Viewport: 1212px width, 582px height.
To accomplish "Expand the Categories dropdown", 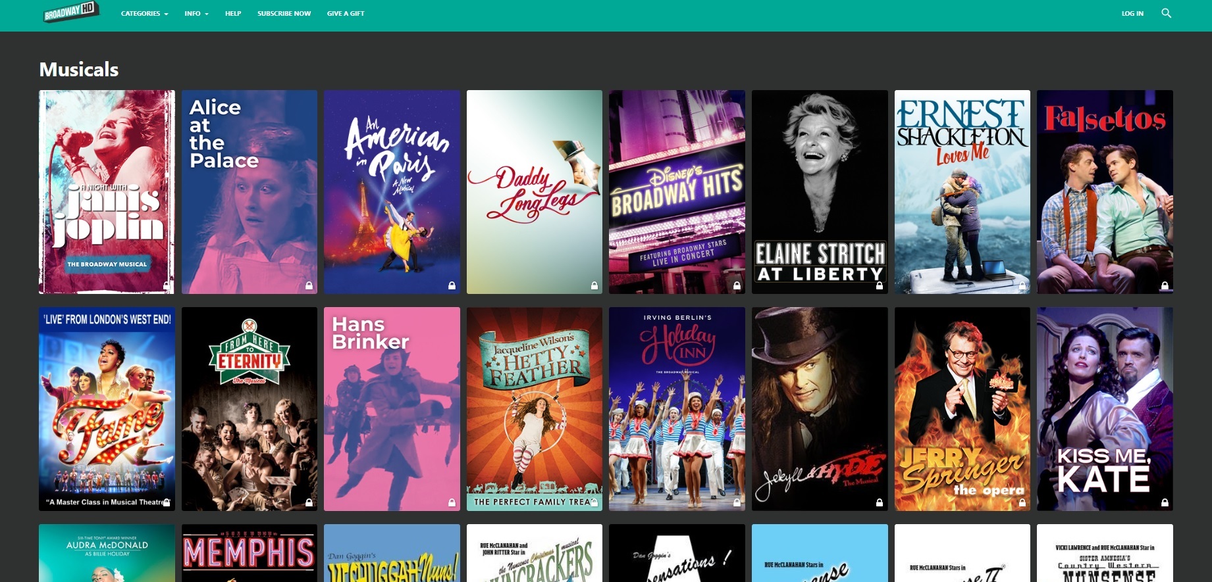I will [144, 13].
